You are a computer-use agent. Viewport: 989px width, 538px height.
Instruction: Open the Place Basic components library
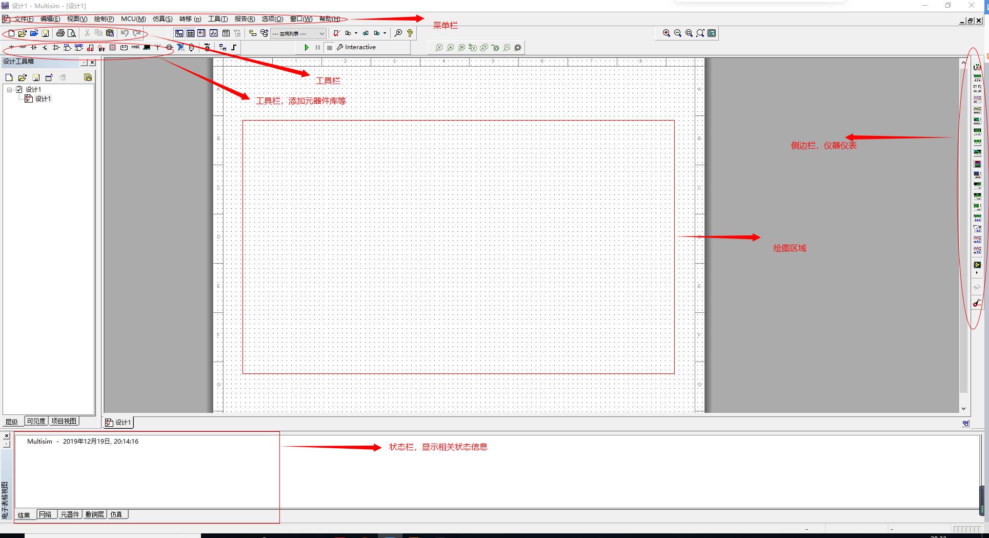click(23, 47)
